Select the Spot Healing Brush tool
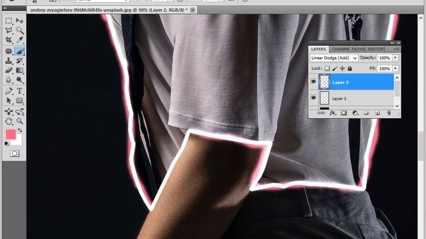This screenshot has width=426, height=239. (x=9, y=51)
